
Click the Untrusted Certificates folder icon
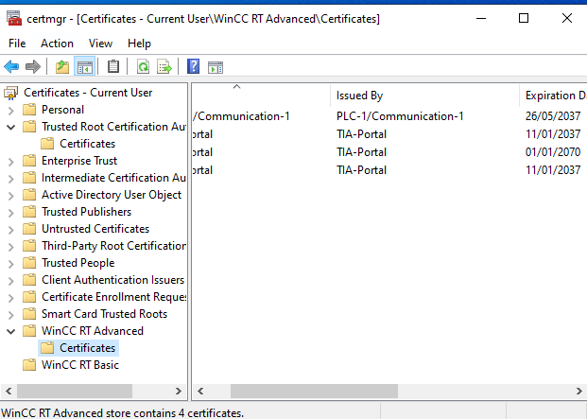[29, 229]
